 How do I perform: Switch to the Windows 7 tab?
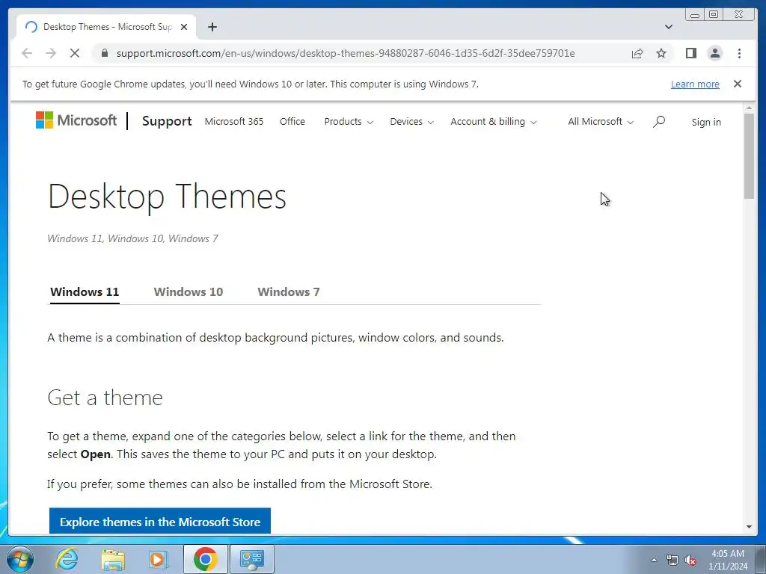coord(288,292)
